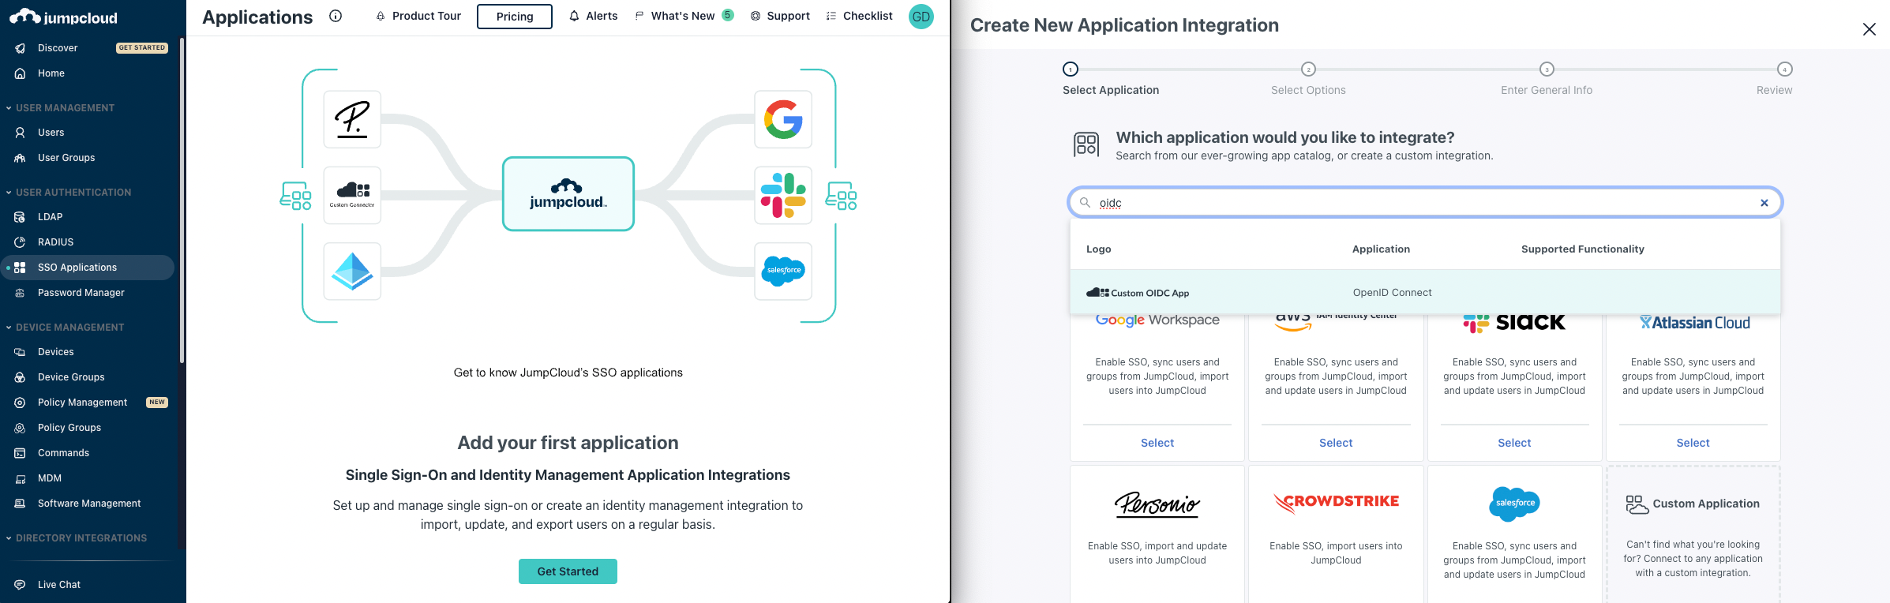Click step 3 Enter General Info marker
Screen dimensions: 1890x603
(x=1547, y=69)
